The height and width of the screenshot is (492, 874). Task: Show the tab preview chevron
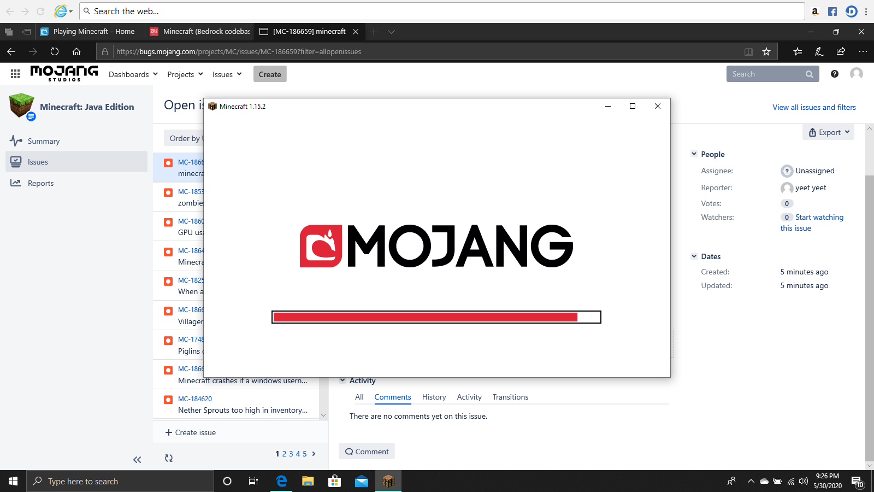tap(391, 32)
